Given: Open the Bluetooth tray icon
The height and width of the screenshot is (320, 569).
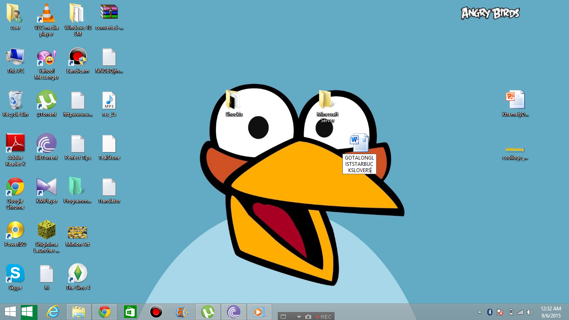Looking at the screenshot, I should point(490,312).
